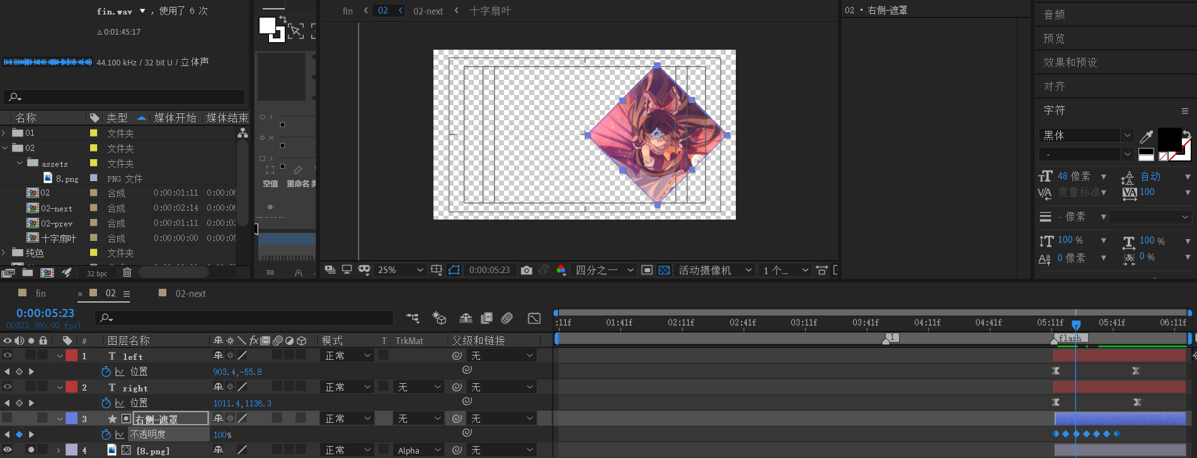
Task: Expand the 音频 panel
Action: point(1054,14)
